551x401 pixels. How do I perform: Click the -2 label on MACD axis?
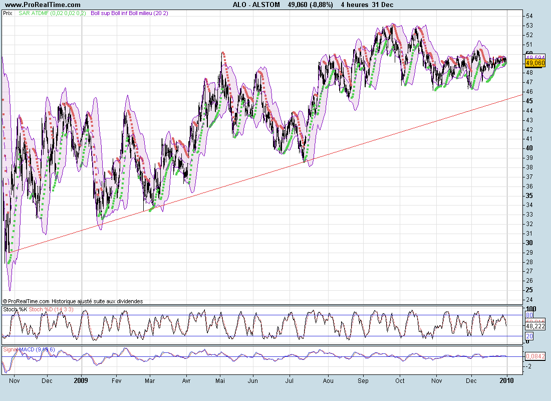click(x=529, y=366)
